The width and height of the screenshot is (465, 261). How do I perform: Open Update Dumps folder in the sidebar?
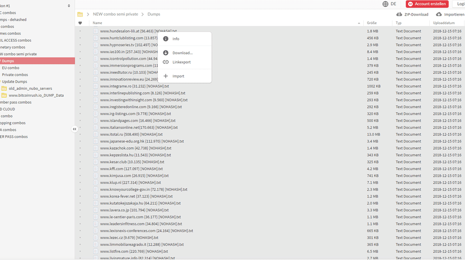point(15,82)
